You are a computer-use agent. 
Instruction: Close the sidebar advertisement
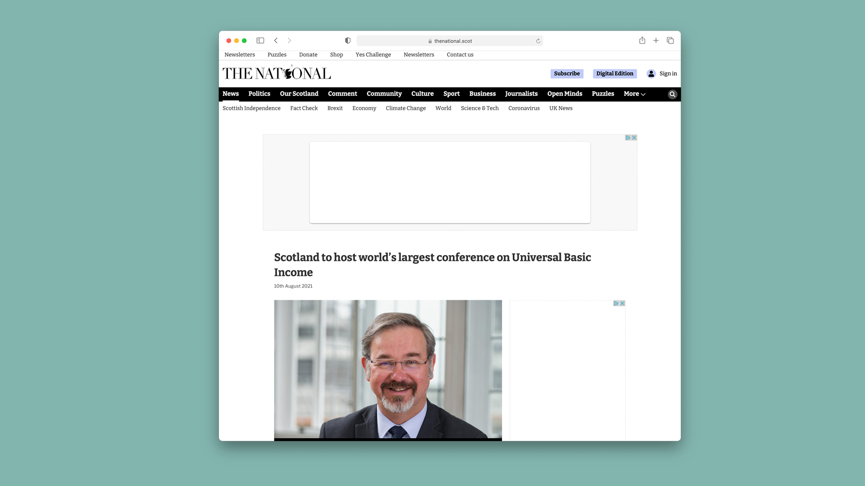click(622, 303)
